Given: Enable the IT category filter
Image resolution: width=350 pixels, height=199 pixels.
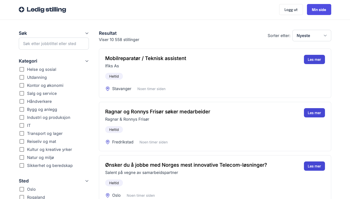Looking at the screenshot, I should tap(22, 125).
